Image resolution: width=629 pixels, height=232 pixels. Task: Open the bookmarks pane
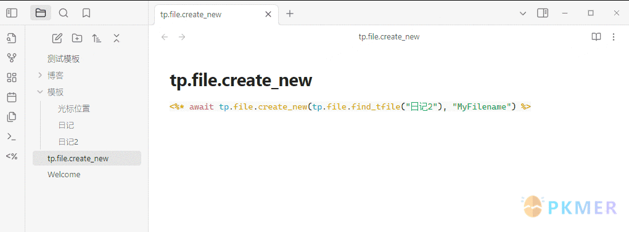tap(86, 13)
